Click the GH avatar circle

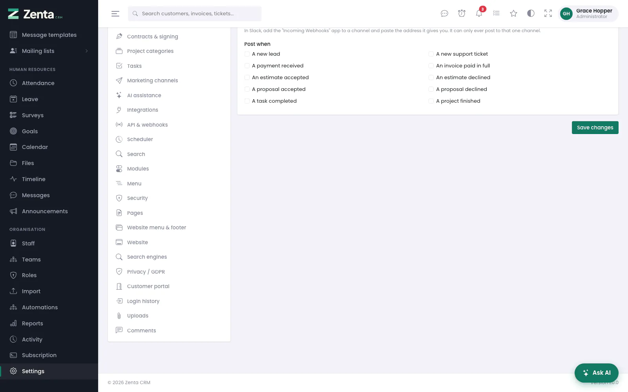point(566,14)
